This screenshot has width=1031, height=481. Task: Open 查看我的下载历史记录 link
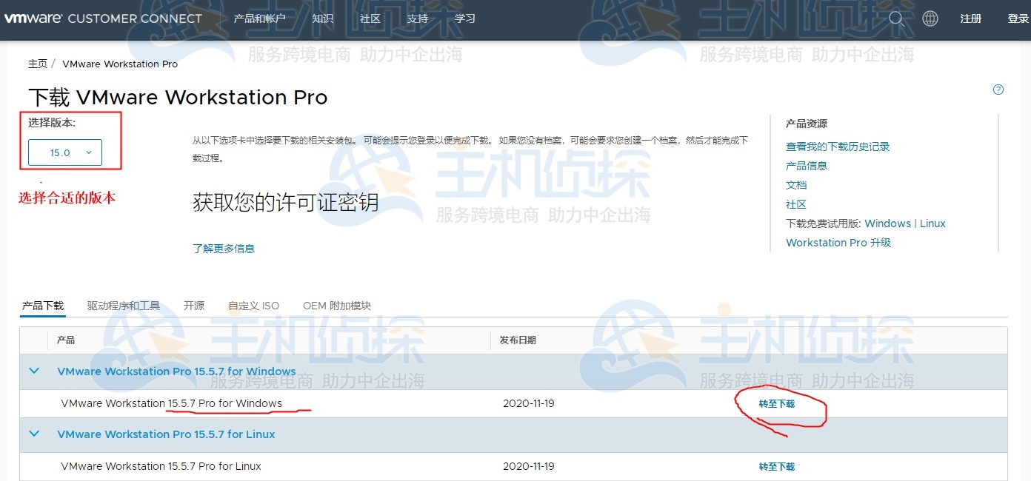(x=838, y=147)
